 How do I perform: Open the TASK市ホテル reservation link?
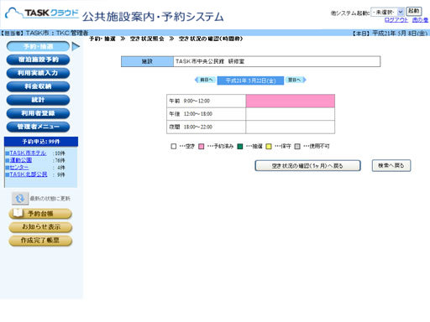(x=28, y=153)
